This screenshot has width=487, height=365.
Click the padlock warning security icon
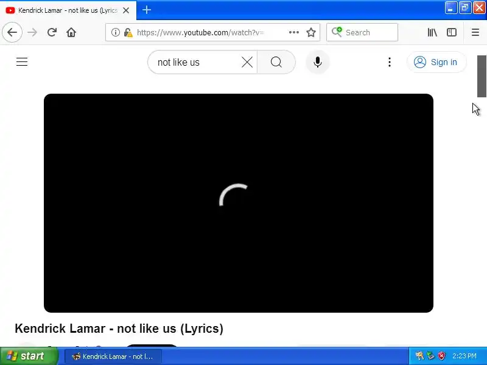point(128,32)
